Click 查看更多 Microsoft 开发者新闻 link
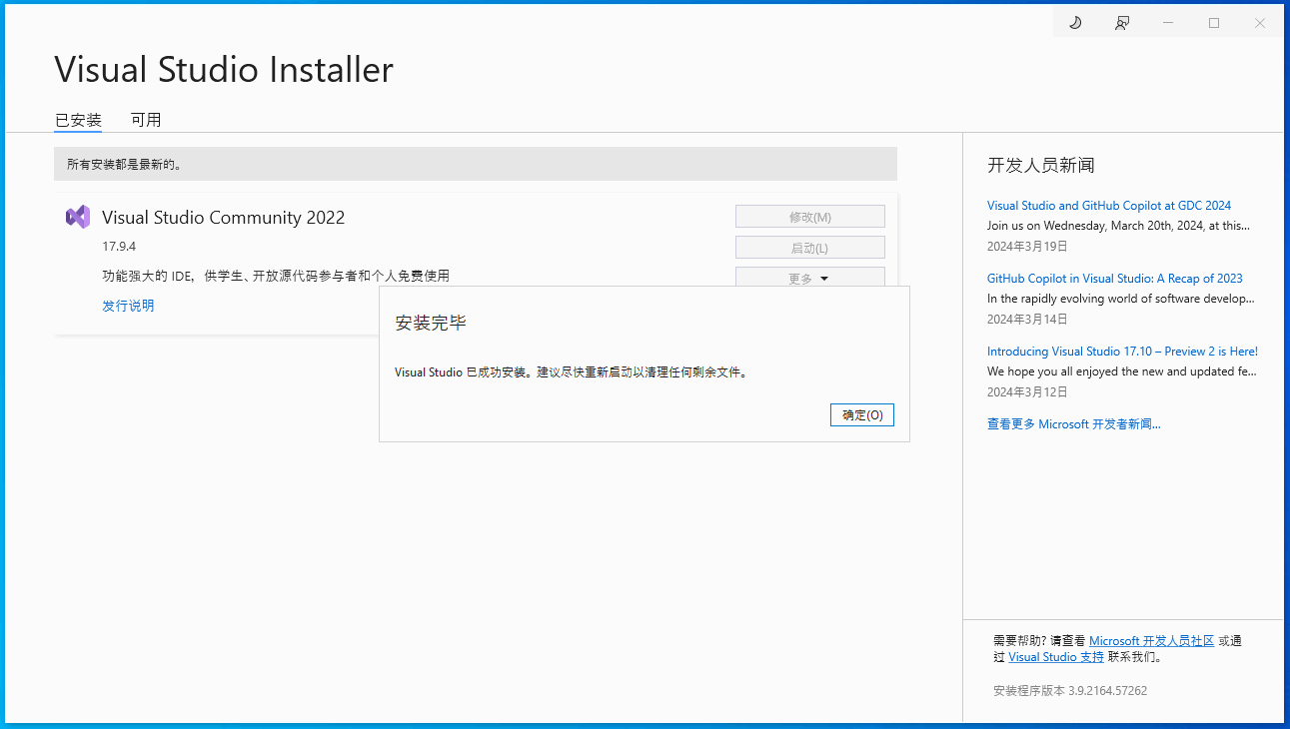The width and height of the screenshot is (1290, 729). pyautogui.click(x=1073, y=423)
